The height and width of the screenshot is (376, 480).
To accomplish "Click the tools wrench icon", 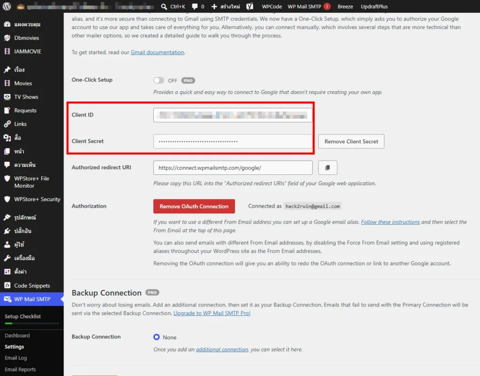I will pos(8,258).
